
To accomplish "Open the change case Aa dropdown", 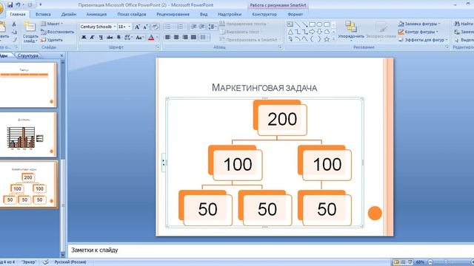I will 139,38.
